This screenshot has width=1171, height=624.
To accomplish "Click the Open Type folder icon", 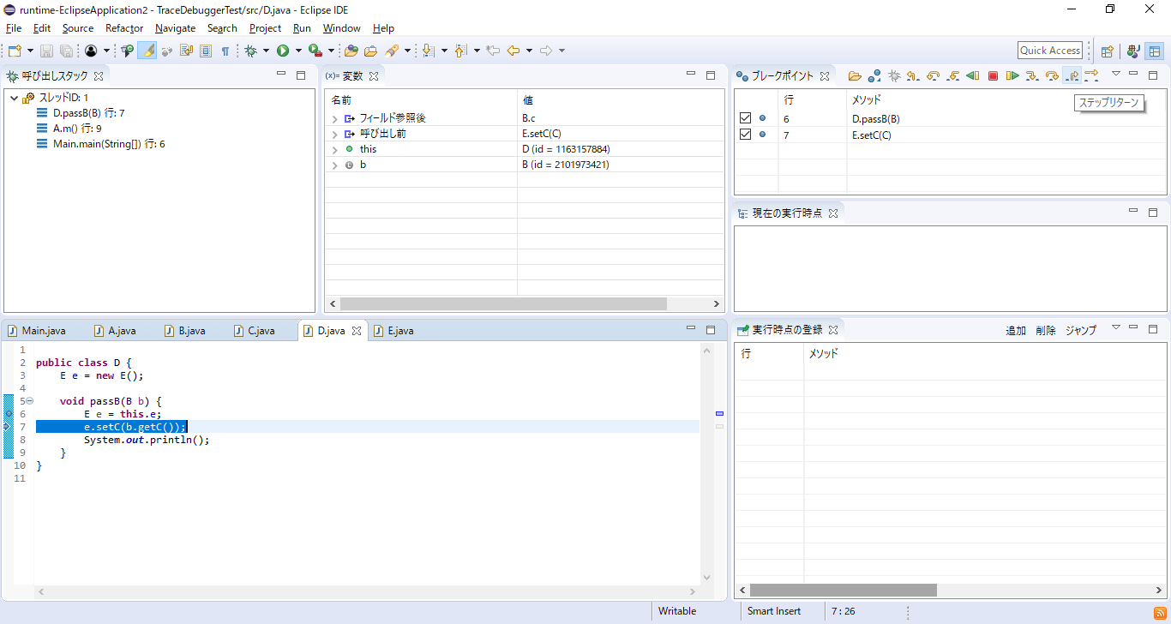I will click(x=351, y=51).
